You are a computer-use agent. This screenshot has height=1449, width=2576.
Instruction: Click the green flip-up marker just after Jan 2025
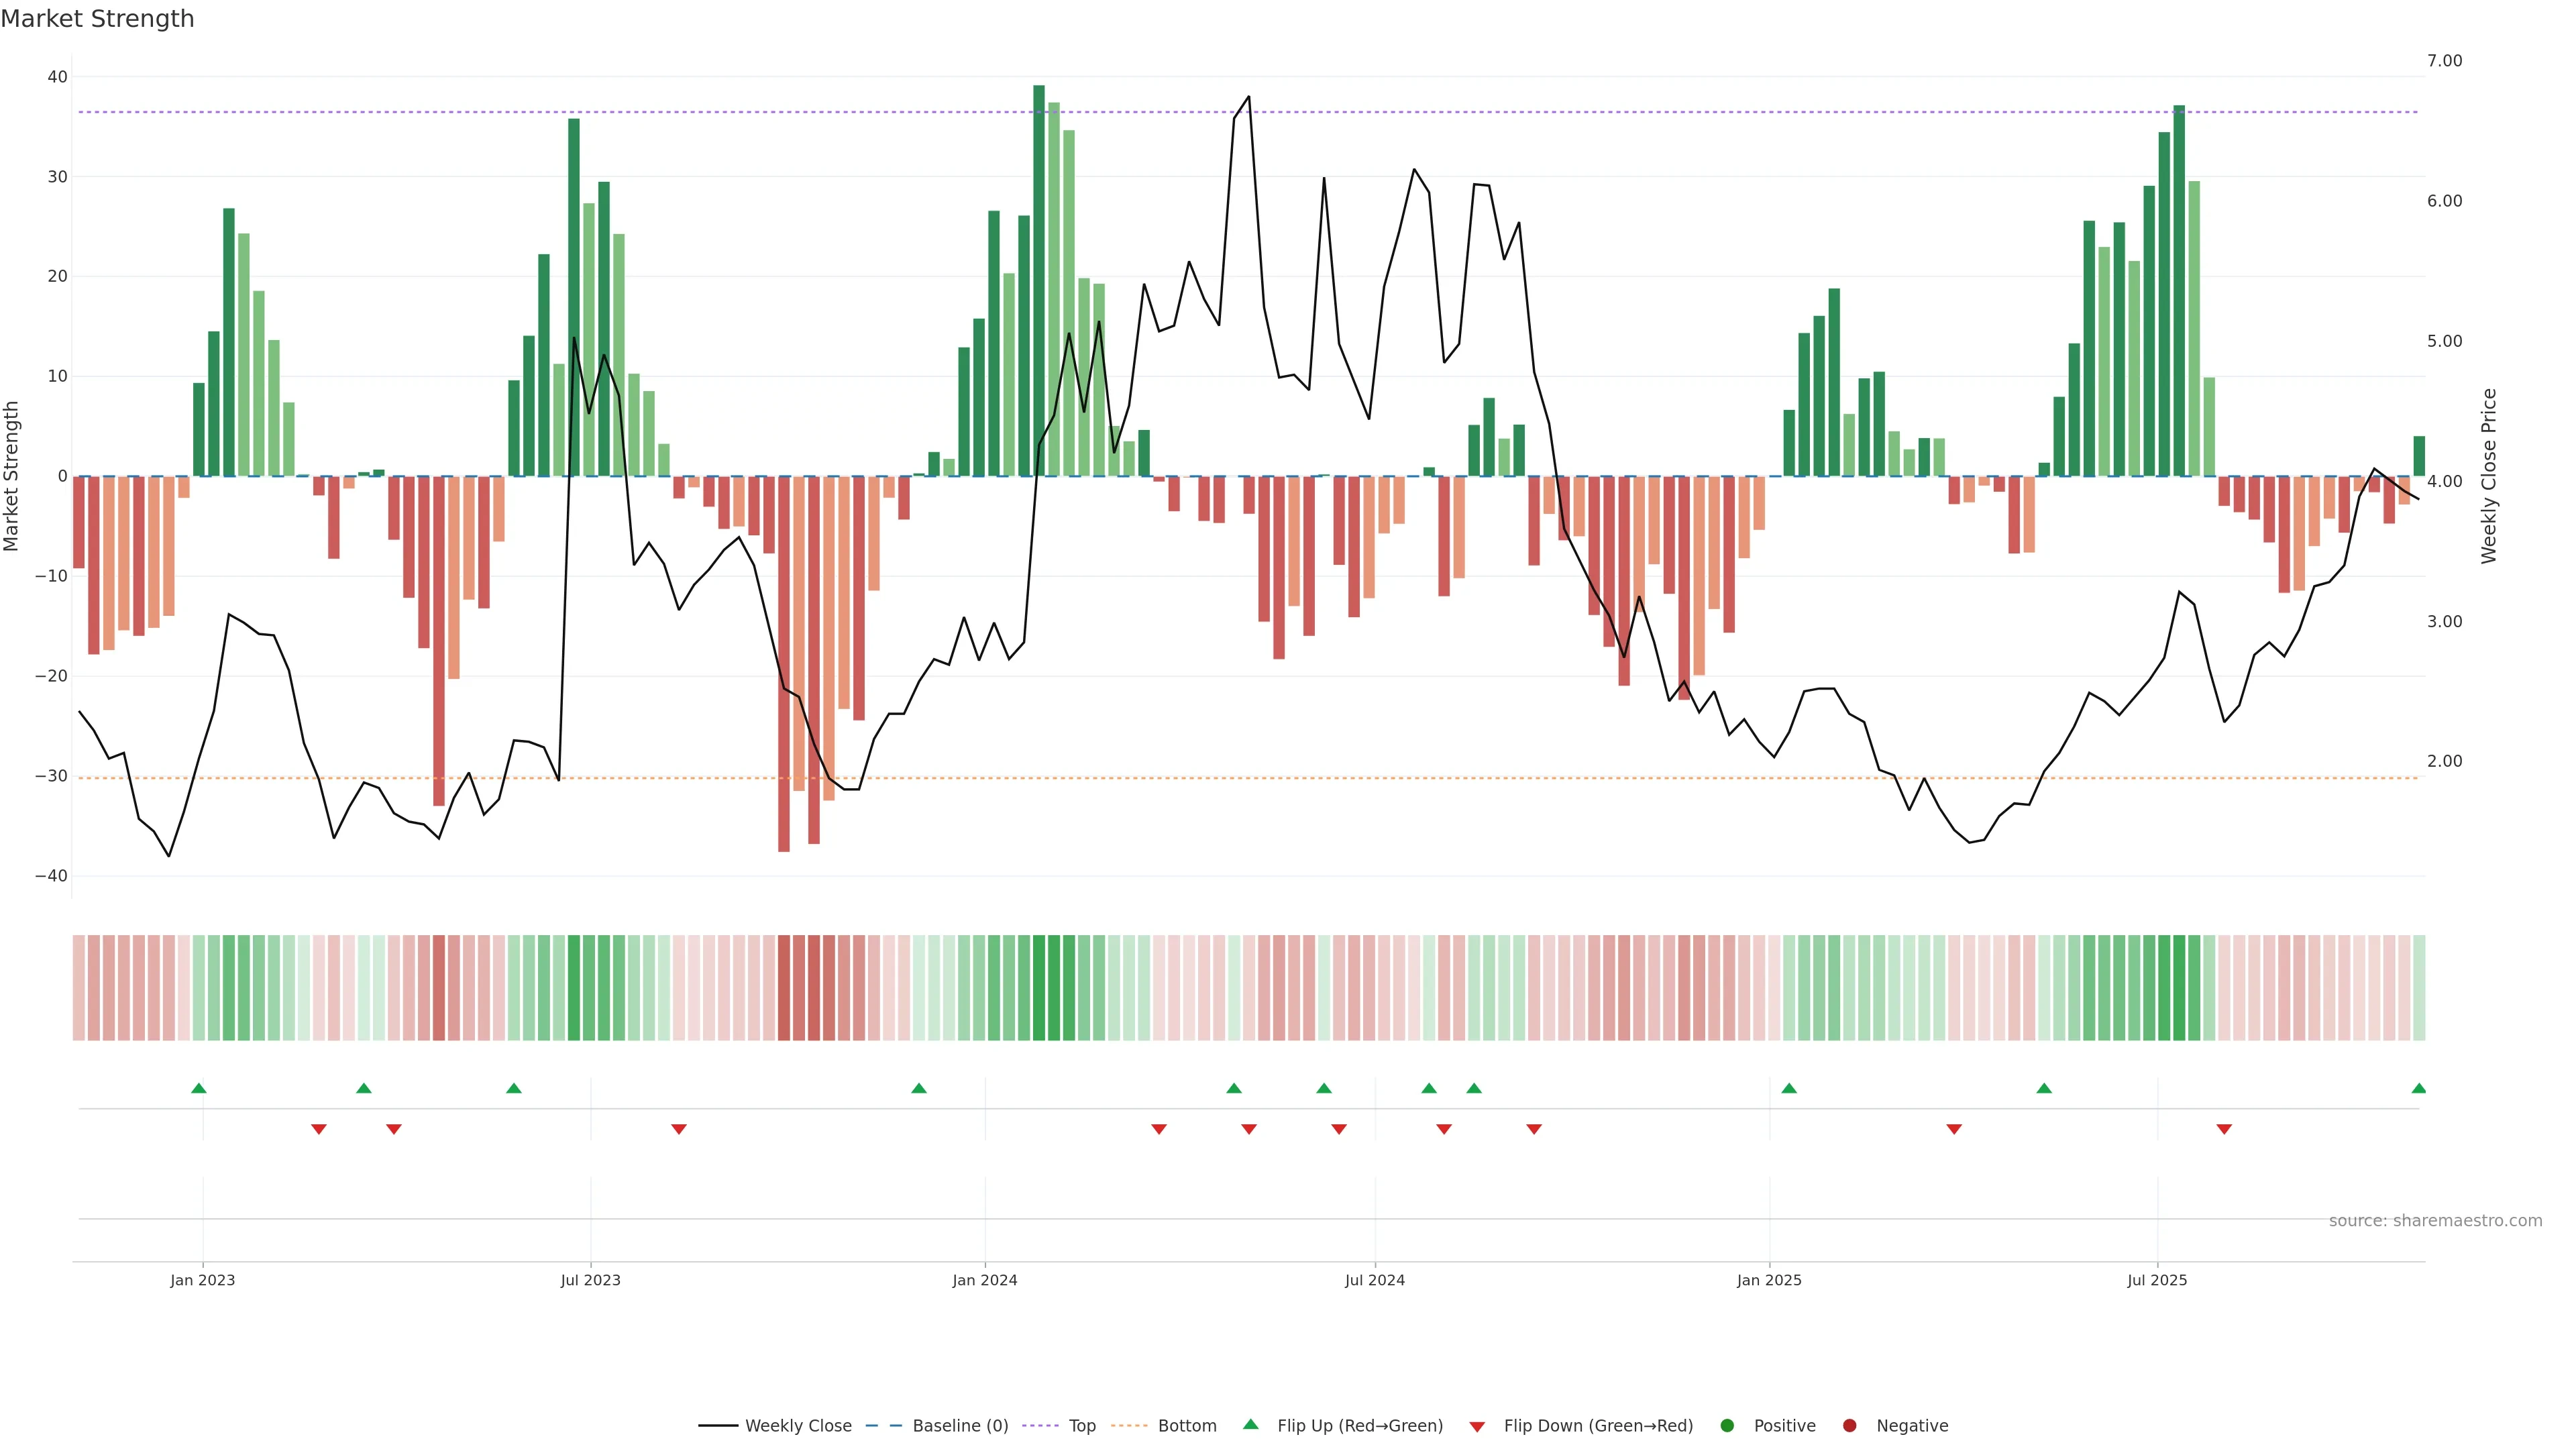tap(1789, 1088)
